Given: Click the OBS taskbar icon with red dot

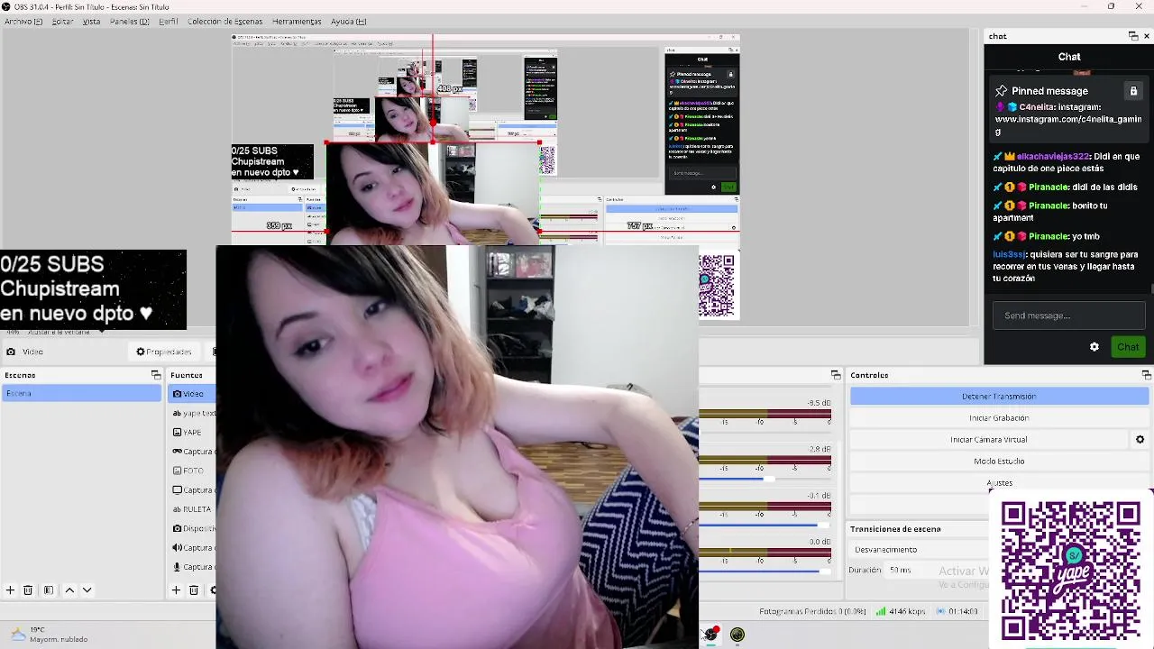Looking at the screenshot, I should tap(711, 635).
